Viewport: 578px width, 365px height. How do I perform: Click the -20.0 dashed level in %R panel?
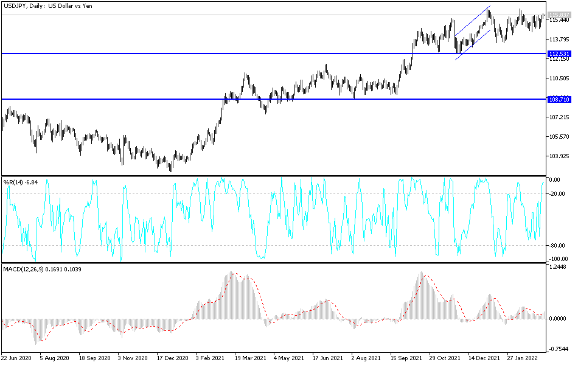click(x=274, y=192)
